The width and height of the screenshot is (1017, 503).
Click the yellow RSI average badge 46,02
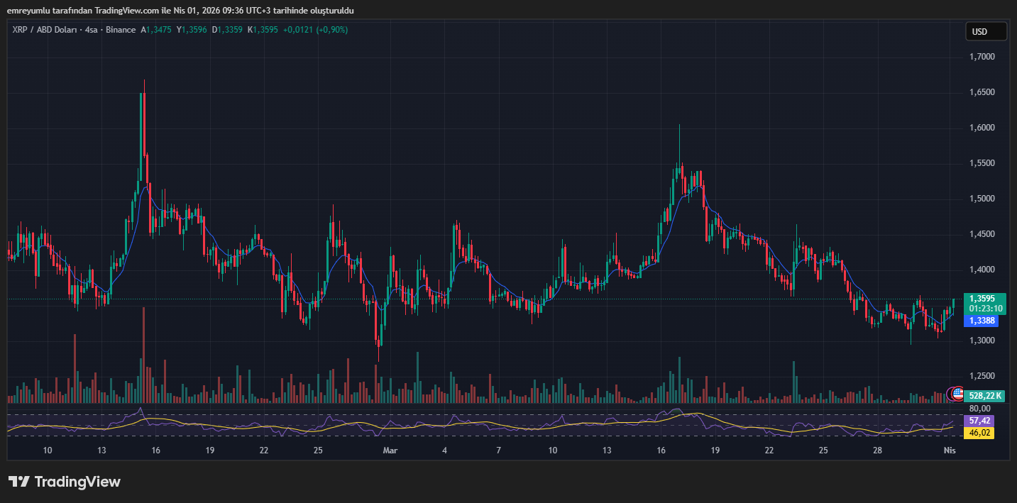pos(982,432)
